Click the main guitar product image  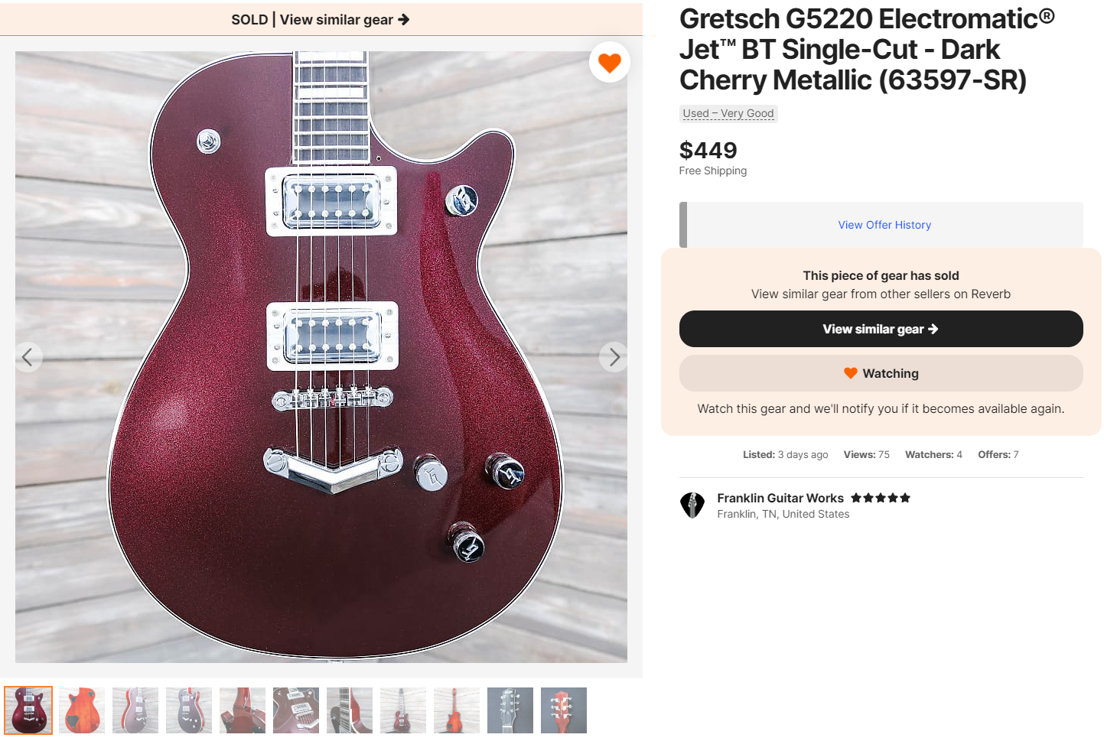321,357
